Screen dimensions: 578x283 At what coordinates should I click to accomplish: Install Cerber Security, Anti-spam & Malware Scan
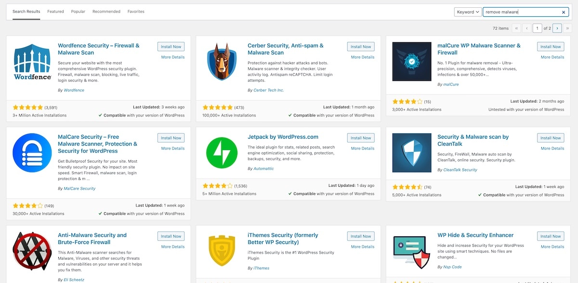click(x=361, y=47)
